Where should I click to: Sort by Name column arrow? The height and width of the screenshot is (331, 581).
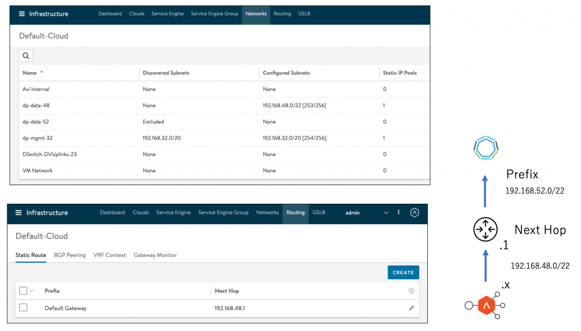tap(41, 72)
